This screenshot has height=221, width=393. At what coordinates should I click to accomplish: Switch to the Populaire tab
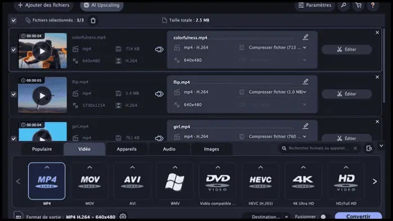(x=42, y=149)
